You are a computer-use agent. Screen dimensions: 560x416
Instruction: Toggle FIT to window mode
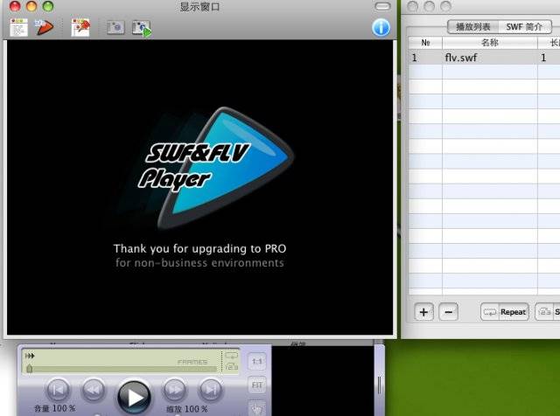tap(257, 385)
